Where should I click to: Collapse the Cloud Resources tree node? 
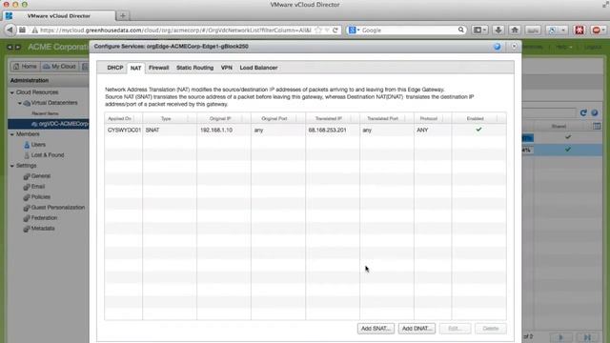tap(12, 92)
